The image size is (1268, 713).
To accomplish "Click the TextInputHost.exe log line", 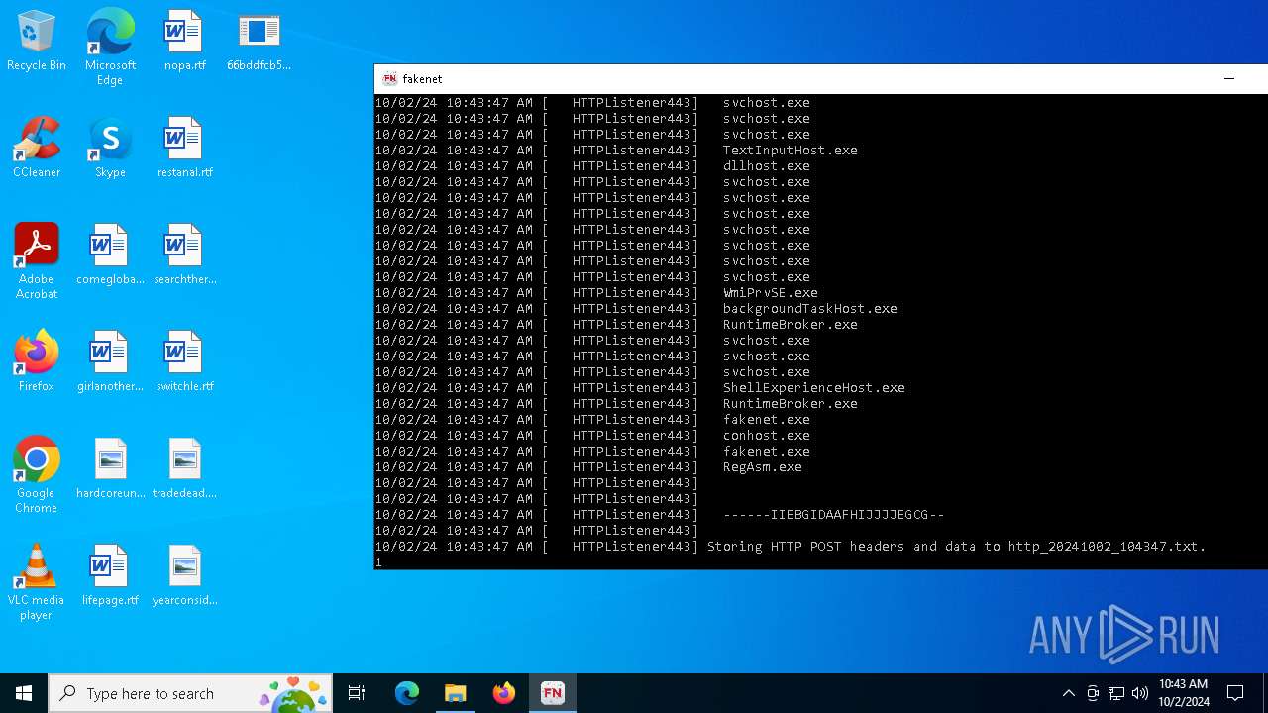I will coord(790,151).
